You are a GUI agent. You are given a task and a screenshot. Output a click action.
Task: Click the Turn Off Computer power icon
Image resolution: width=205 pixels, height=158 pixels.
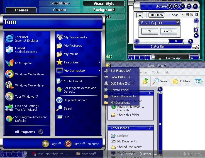point(68,144)
